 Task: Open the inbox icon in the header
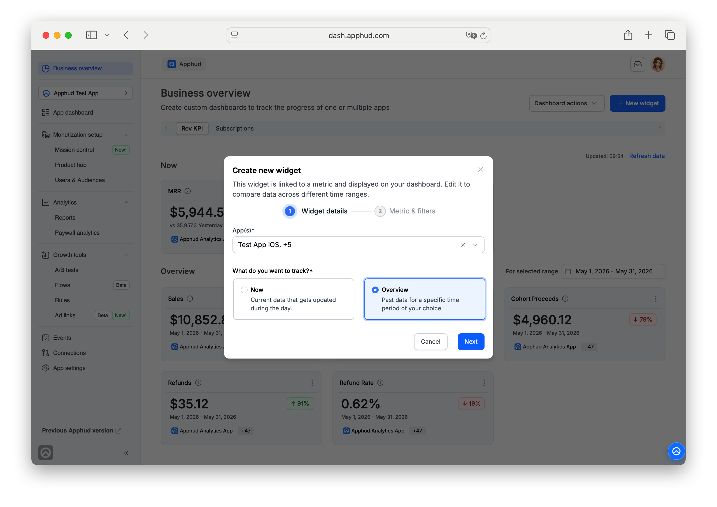(x=637, y=64)
